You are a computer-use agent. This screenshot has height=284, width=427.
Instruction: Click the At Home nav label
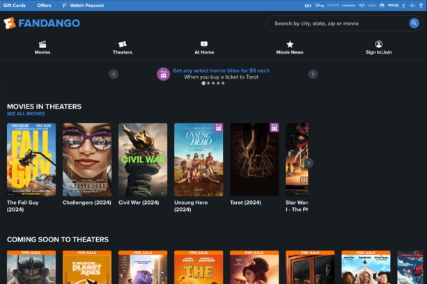pyautogui.click(x=204, y=52)
